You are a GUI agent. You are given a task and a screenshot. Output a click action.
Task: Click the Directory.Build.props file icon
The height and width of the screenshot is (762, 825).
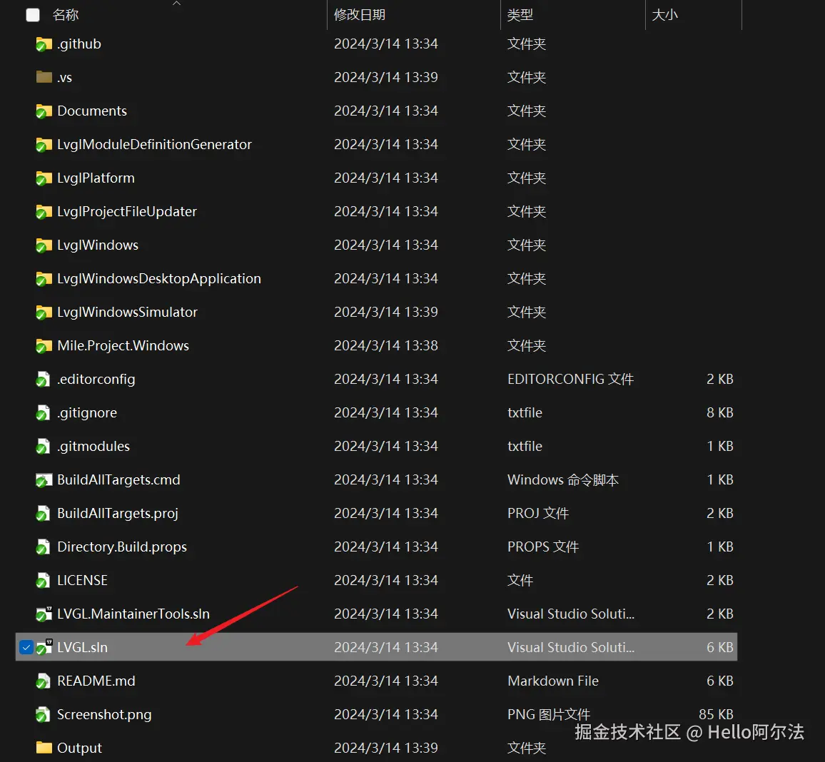pos(43,547)
